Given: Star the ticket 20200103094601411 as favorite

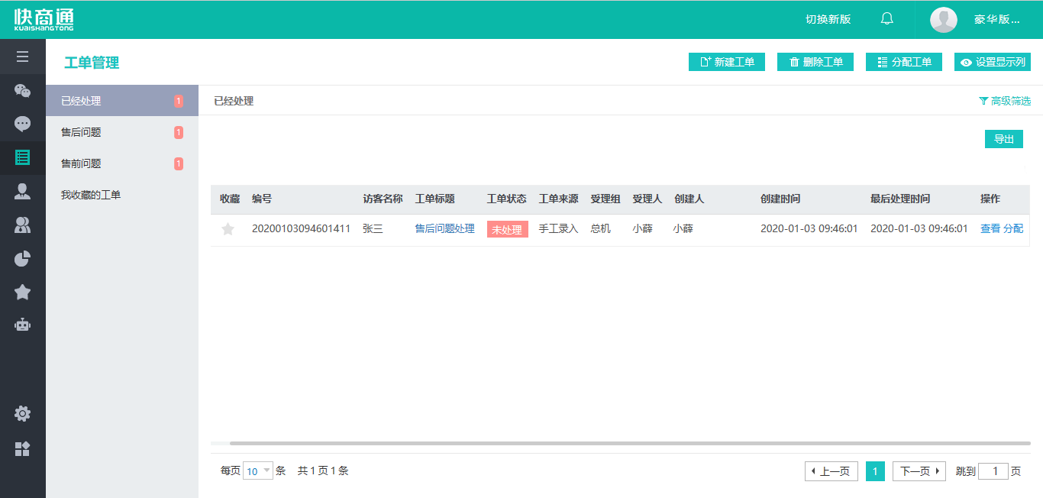Looking at the screenshot, I should tap(228, 229).
